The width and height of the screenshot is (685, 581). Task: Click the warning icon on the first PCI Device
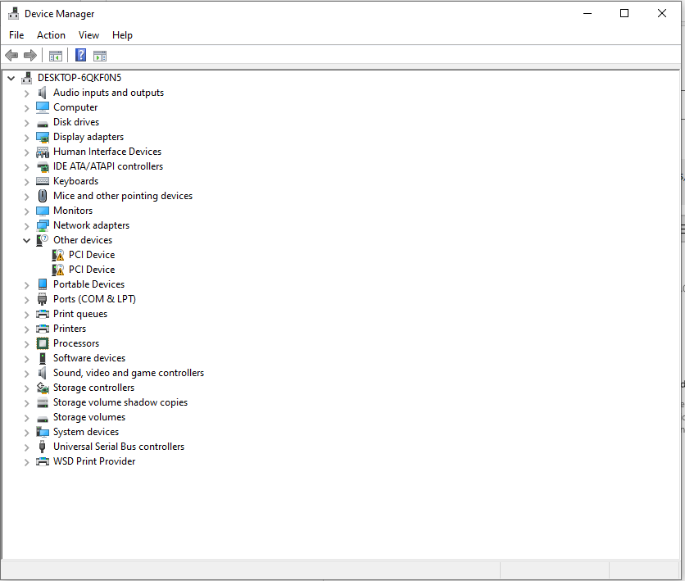pos(58,255)
